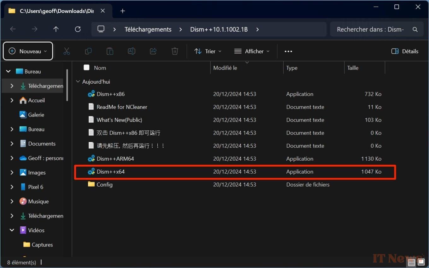The image size is (429, 268).
Task: Refresh the current folder view
Action: click(x=78, y=29)
